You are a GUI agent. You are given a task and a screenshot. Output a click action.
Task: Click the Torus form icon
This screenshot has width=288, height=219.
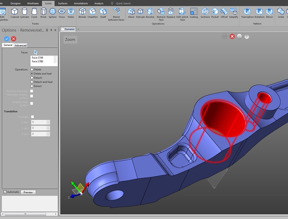click(62, 13)
